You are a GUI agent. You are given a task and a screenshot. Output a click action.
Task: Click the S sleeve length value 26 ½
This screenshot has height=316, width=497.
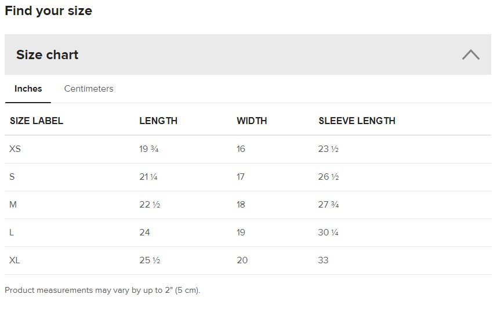click(x=328, y=177)
